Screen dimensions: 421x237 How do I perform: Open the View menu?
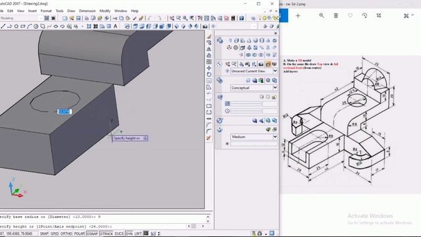coord(20,11)
